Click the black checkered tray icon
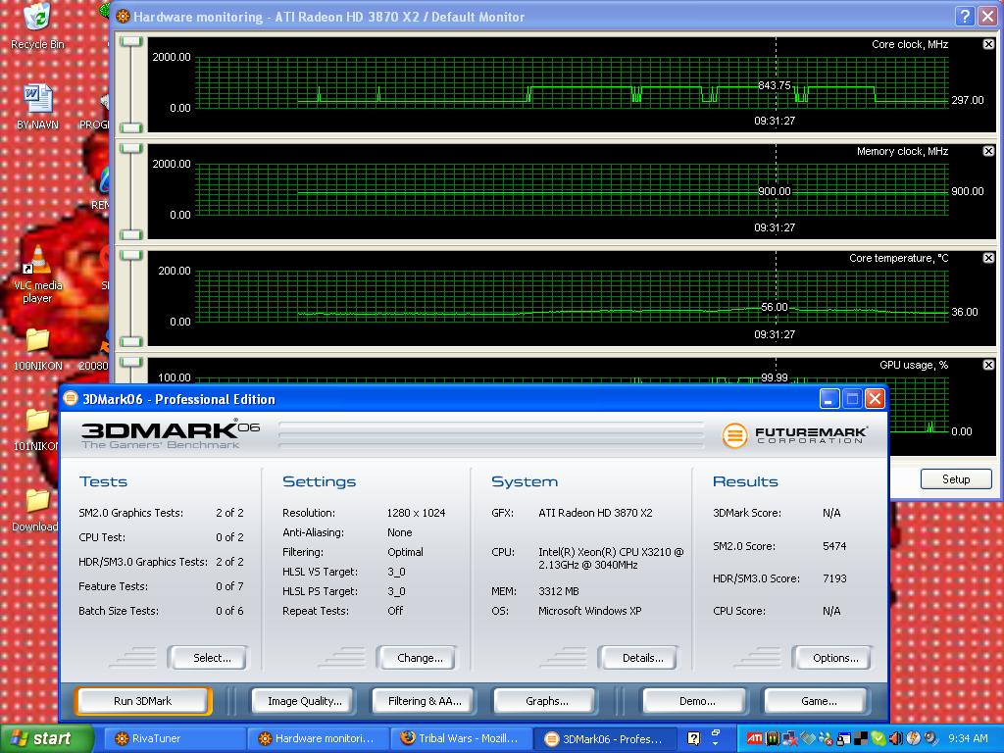The image size is (1004, 753). [x=861, y=738]
